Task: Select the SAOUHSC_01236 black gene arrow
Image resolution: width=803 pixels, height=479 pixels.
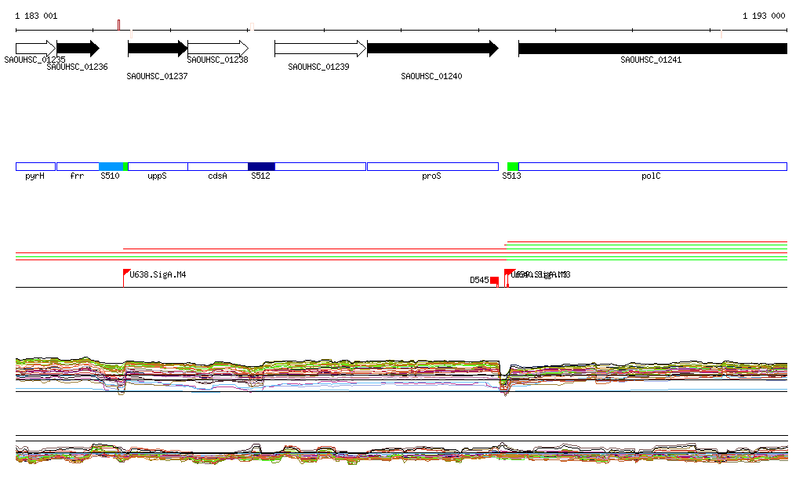Action: tap(78, 49)
